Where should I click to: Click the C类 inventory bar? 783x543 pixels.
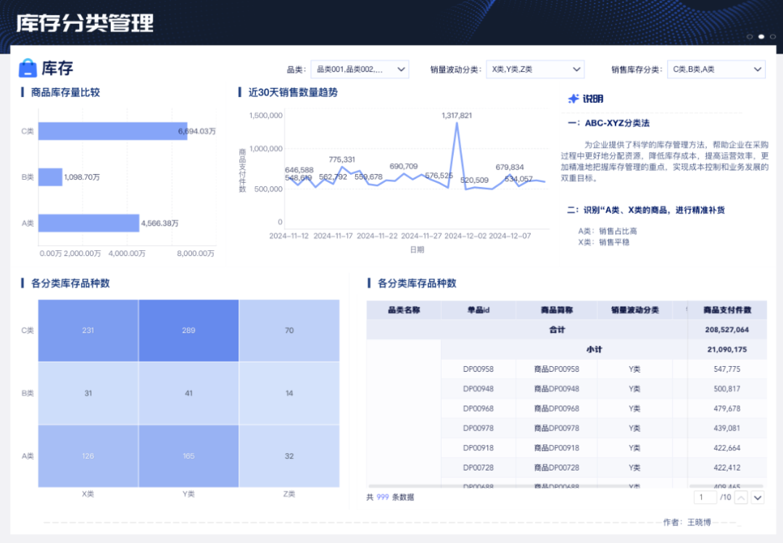point(113,131)
